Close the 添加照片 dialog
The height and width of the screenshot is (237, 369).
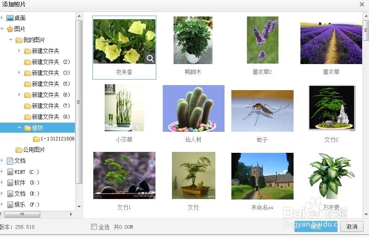click(x=362, y=4)
